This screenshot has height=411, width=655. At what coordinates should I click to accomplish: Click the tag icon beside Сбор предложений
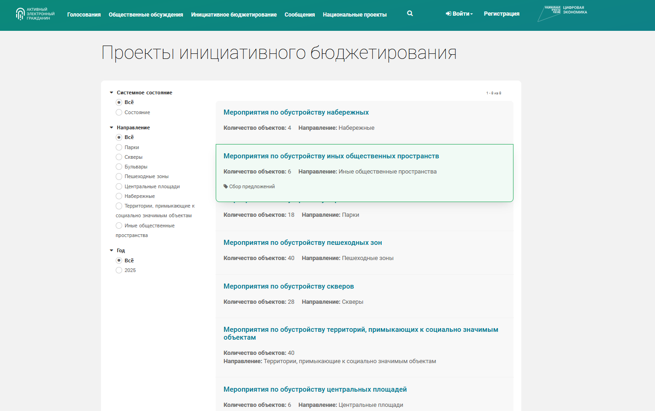226,186
